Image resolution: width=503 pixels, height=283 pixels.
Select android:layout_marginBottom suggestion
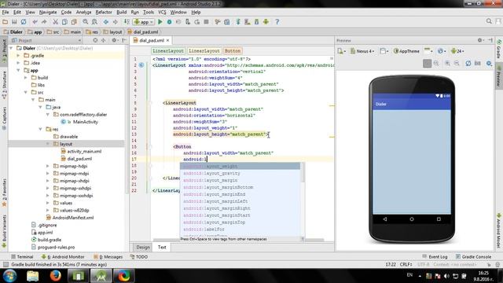[240, 187]
